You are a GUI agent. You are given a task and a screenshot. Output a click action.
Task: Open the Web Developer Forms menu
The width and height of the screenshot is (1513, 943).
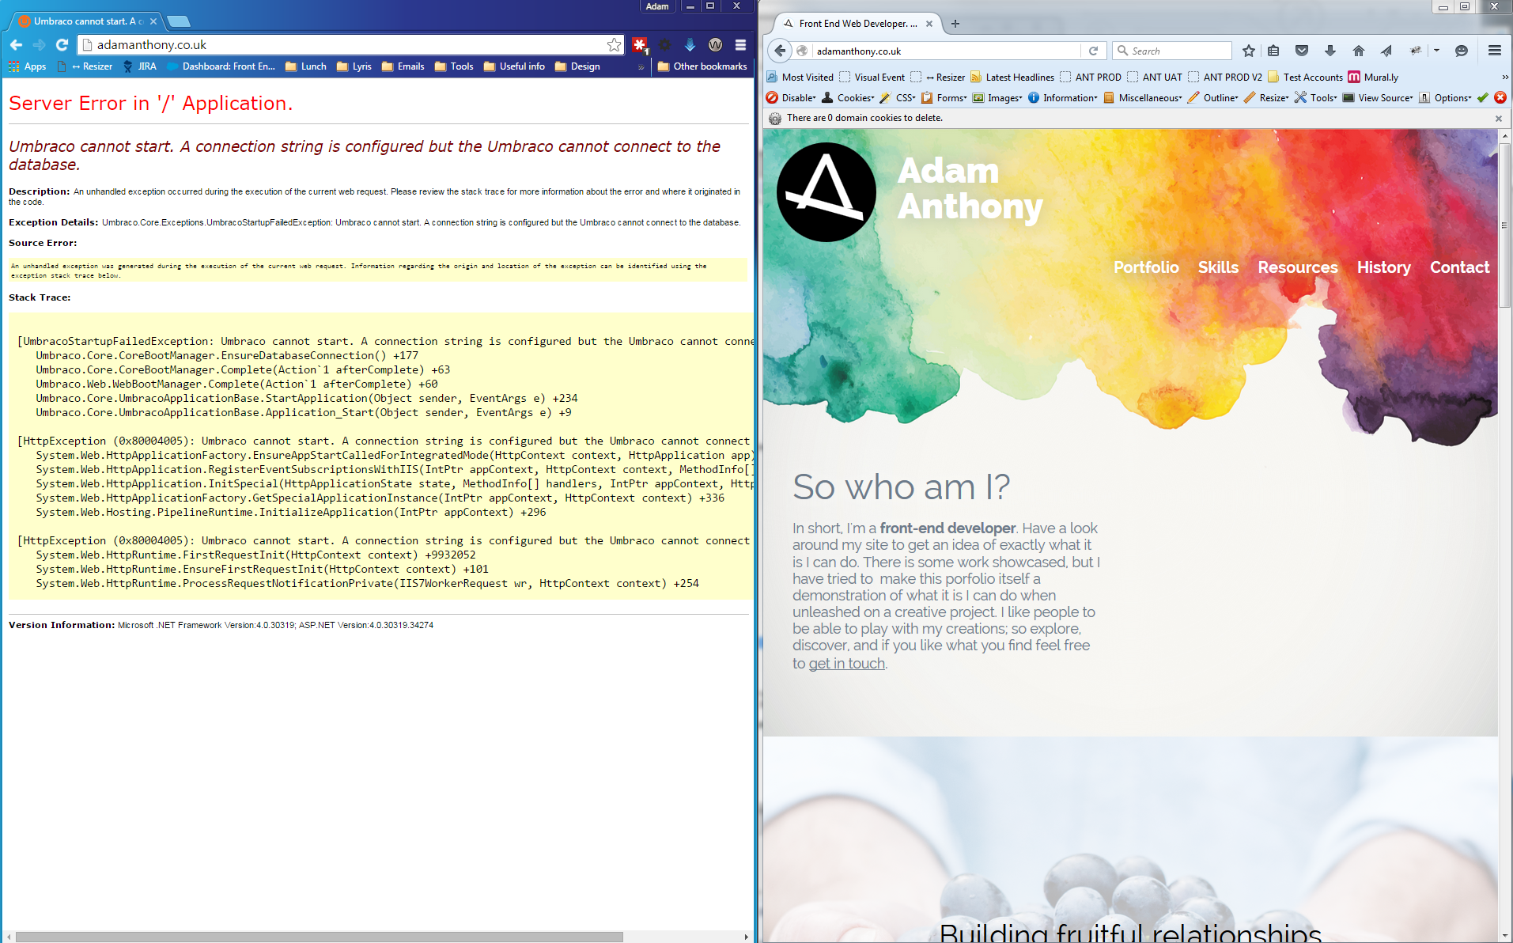point(944,98)
